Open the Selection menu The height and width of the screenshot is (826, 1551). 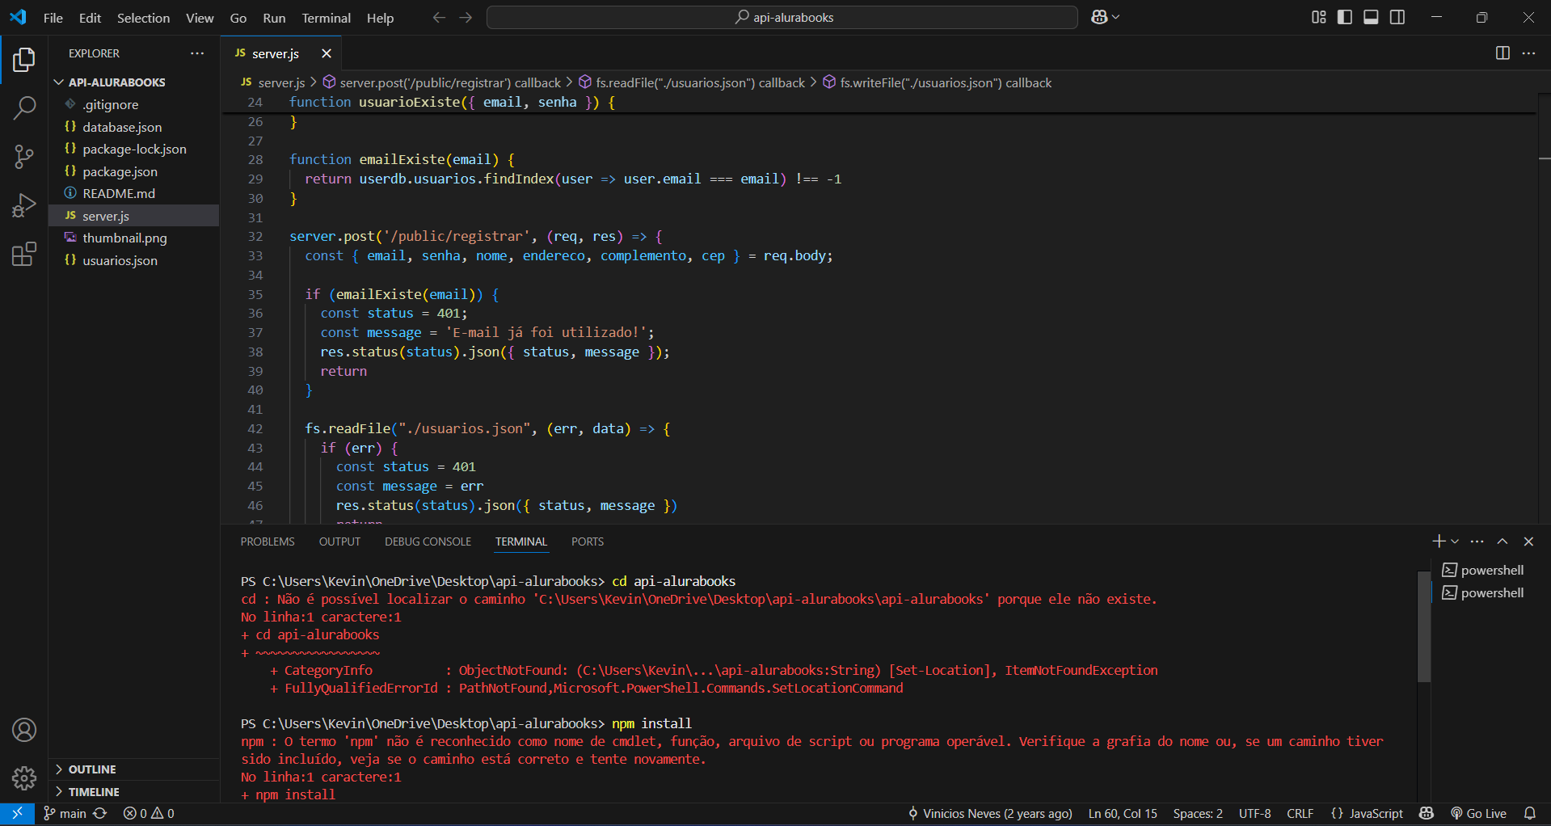(x=143, y=18)
